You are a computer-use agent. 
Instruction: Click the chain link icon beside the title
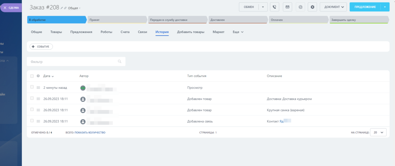tap(65, 8)
